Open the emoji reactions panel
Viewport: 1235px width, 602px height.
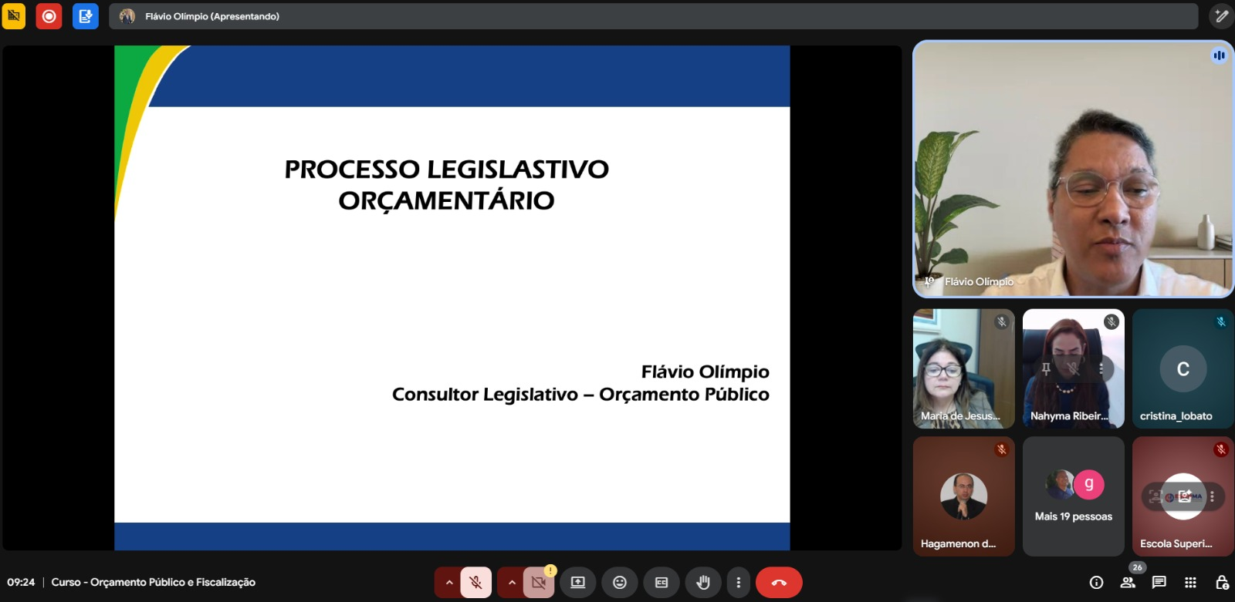click(619, 583)
